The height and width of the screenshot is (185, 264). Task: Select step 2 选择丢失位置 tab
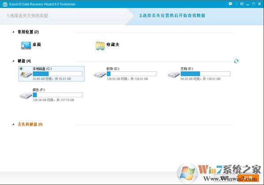tap(172, 16)
